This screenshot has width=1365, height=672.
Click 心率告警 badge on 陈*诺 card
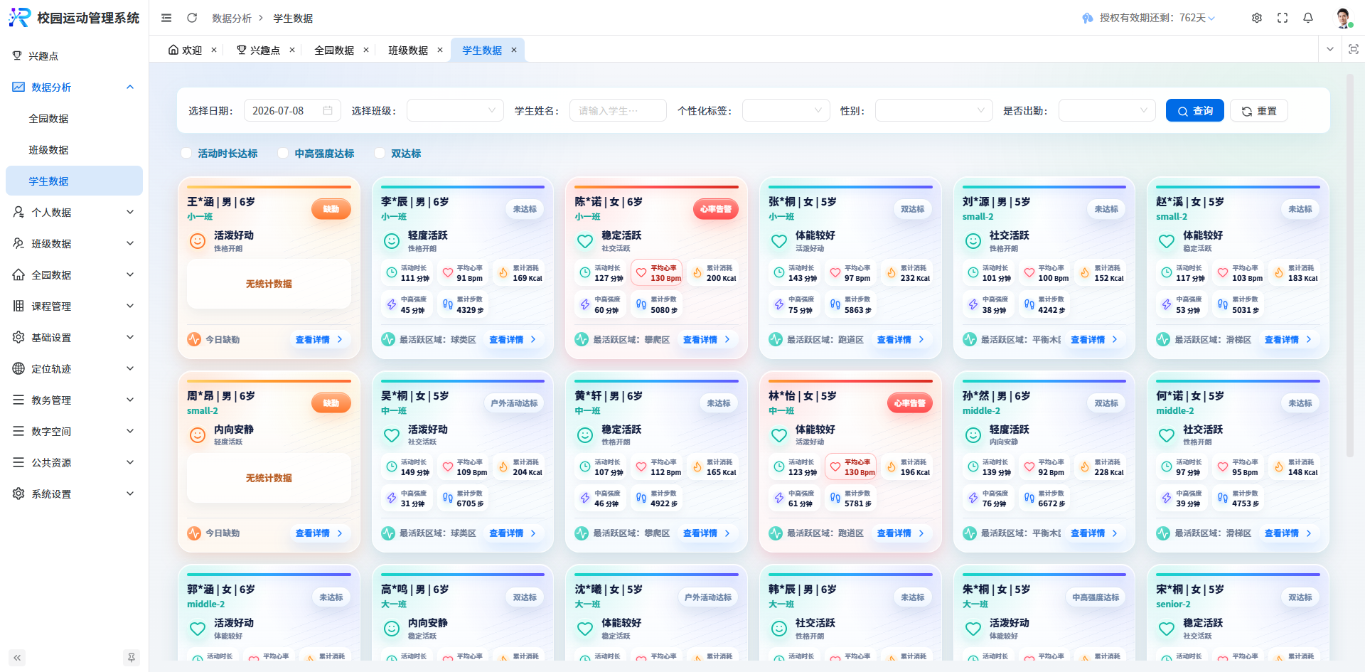click(716, 209)
